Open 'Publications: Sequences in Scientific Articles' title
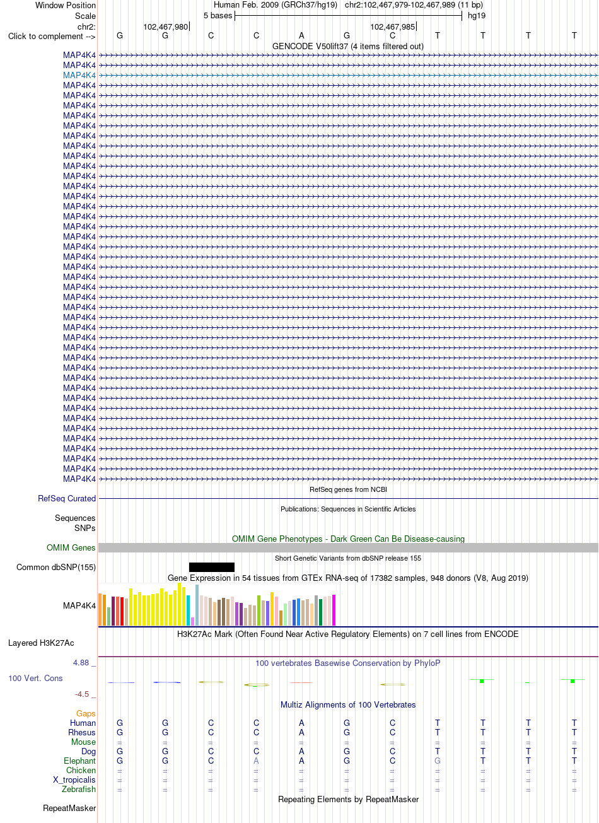The height and width of the screenshot is (823, 599). tap(348, 509)
